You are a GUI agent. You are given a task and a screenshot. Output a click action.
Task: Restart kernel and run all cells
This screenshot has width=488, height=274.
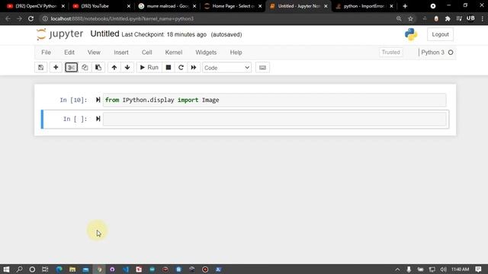point(194,68)
